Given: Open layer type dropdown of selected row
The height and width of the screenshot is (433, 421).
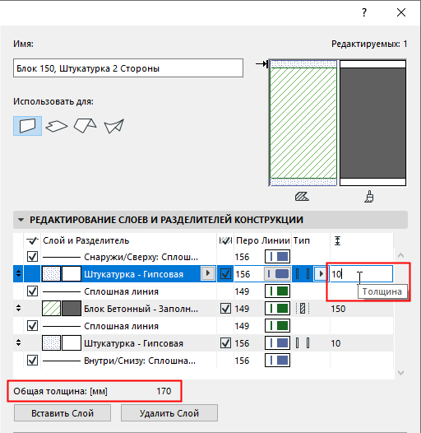Looking at the screenshot, I should point(321,274).
